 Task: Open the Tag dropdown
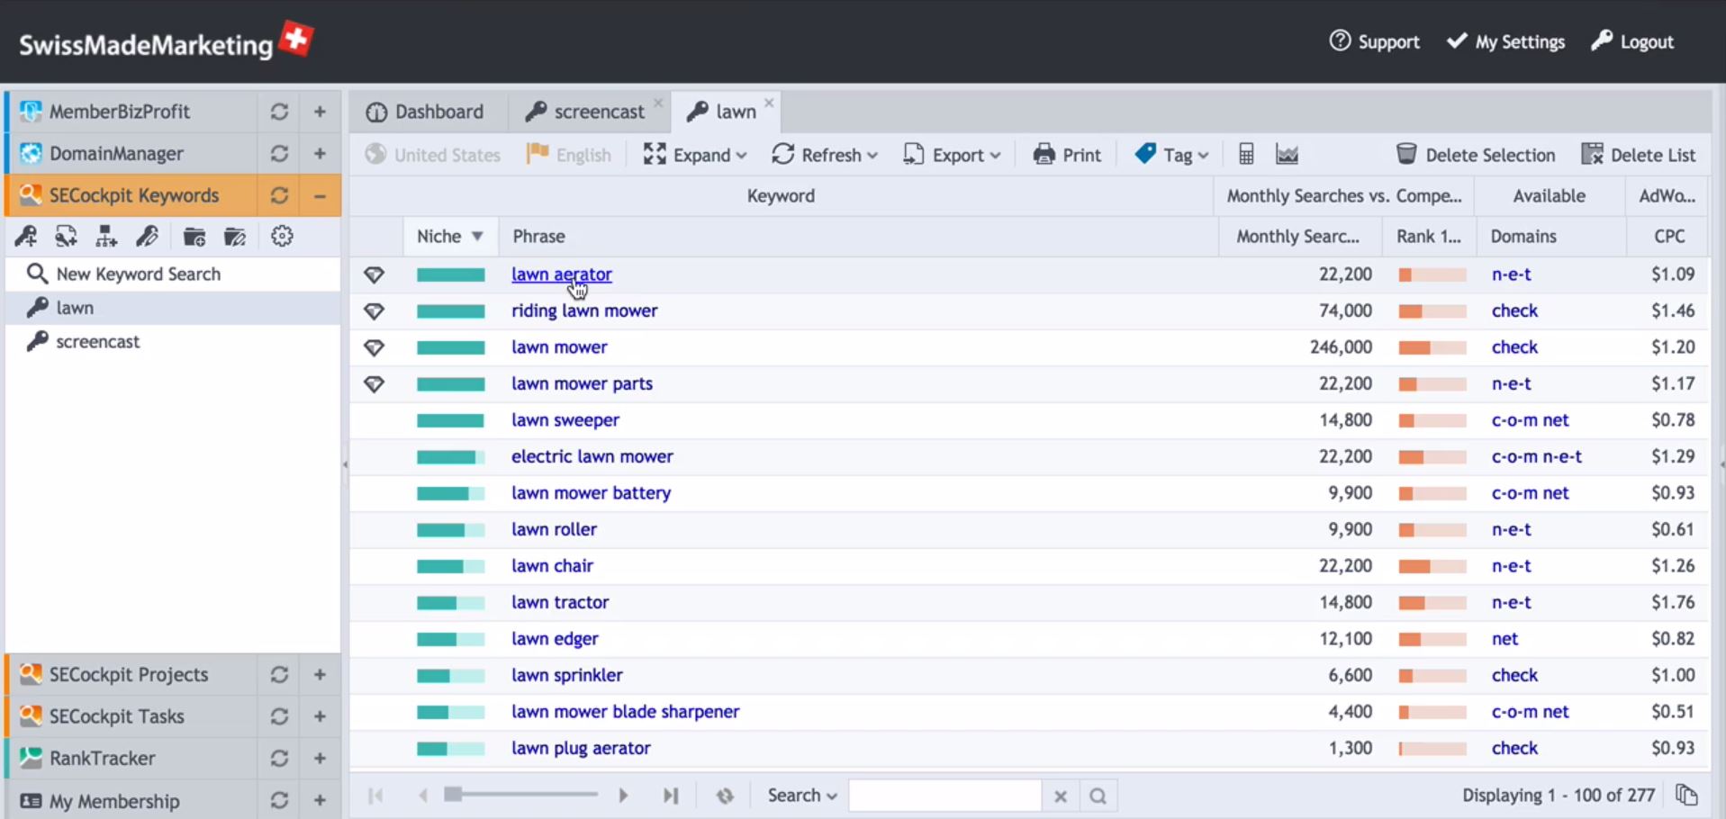pos(1171,155)
